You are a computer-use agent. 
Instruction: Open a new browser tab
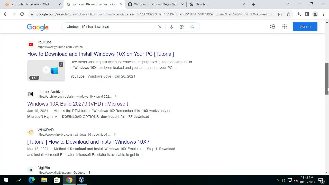pos(254,4)
